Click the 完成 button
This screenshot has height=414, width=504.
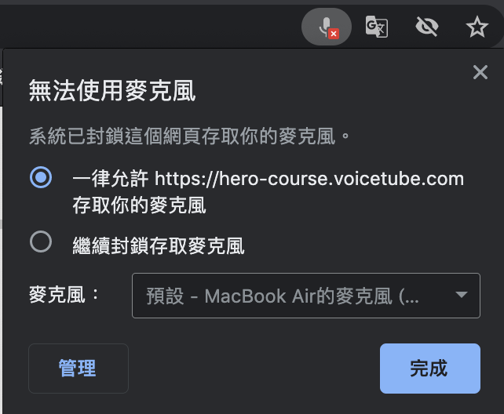click(430, 369)
